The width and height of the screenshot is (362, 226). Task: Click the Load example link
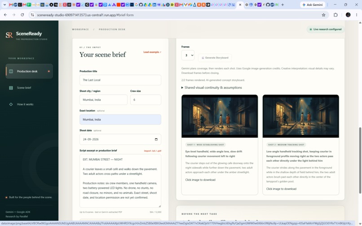tap(152, 52)
